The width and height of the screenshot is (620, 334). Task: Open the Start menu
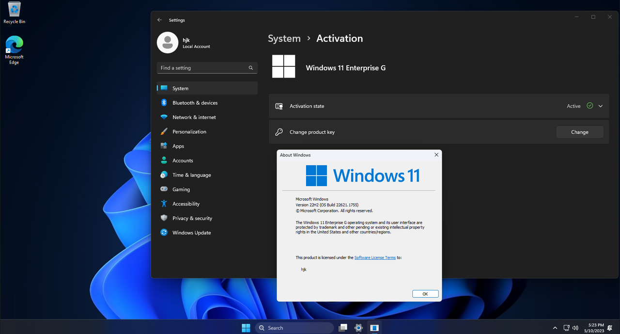tap(246, 328)
